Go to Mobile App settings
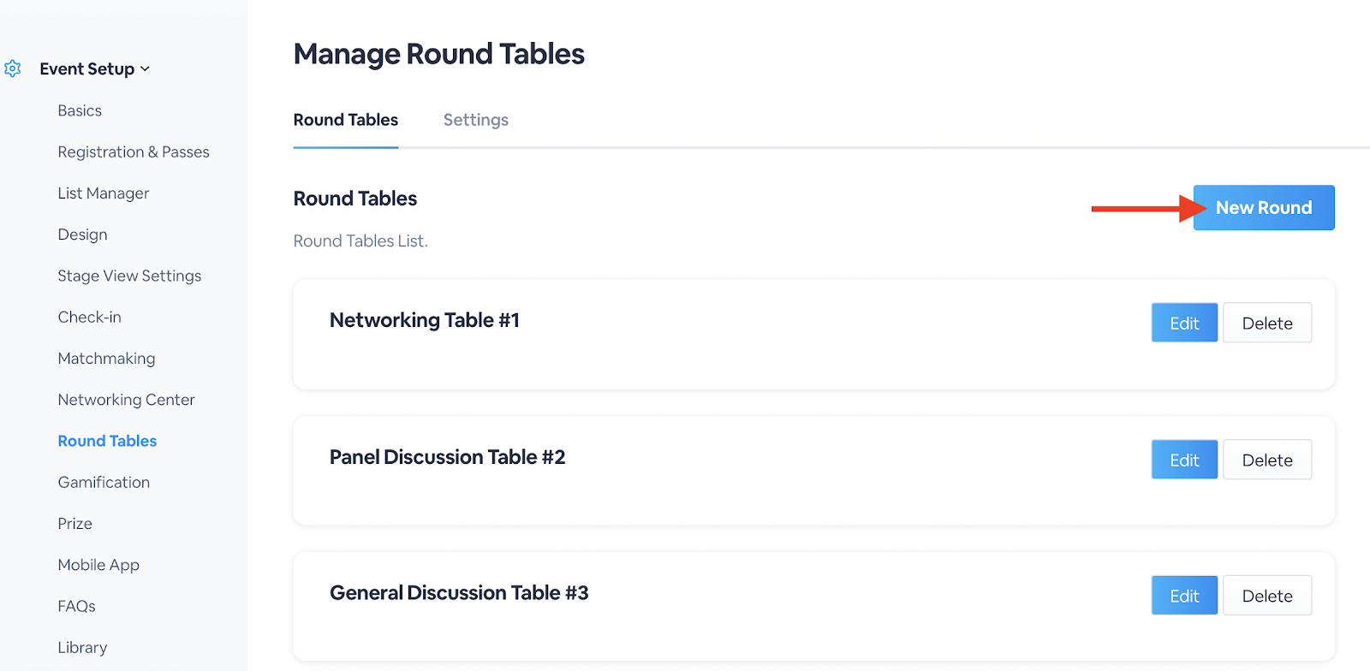Viewport: 1370px width, 671px height. pyautogui.click(x=98, y=565)
